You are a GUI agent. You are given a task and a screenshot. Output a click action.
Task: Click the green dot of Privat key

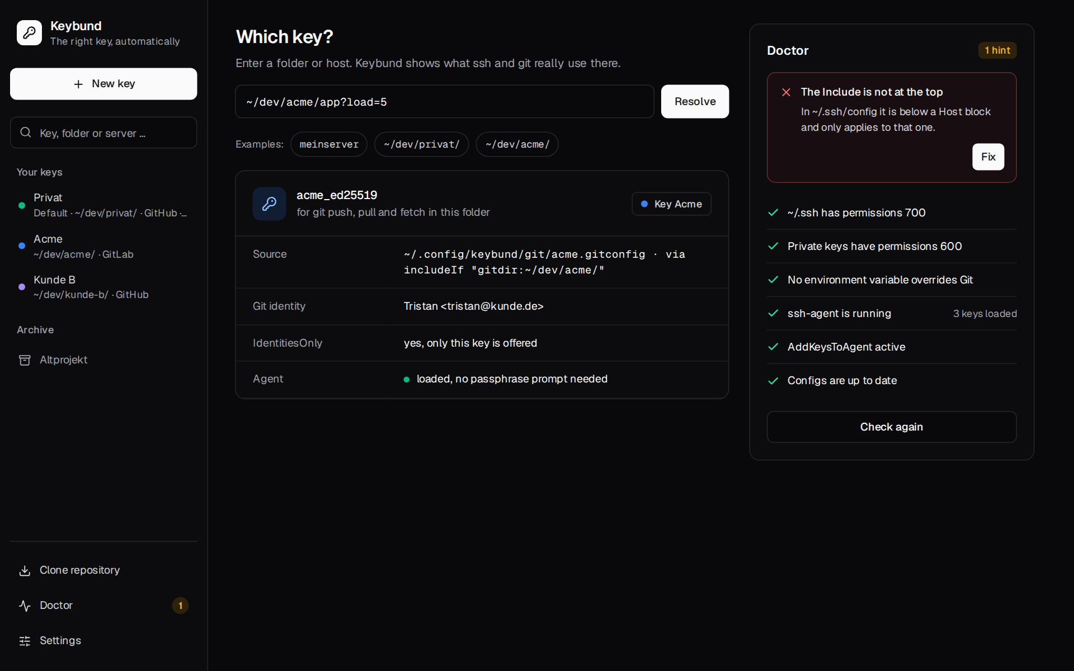coord(22,205)
